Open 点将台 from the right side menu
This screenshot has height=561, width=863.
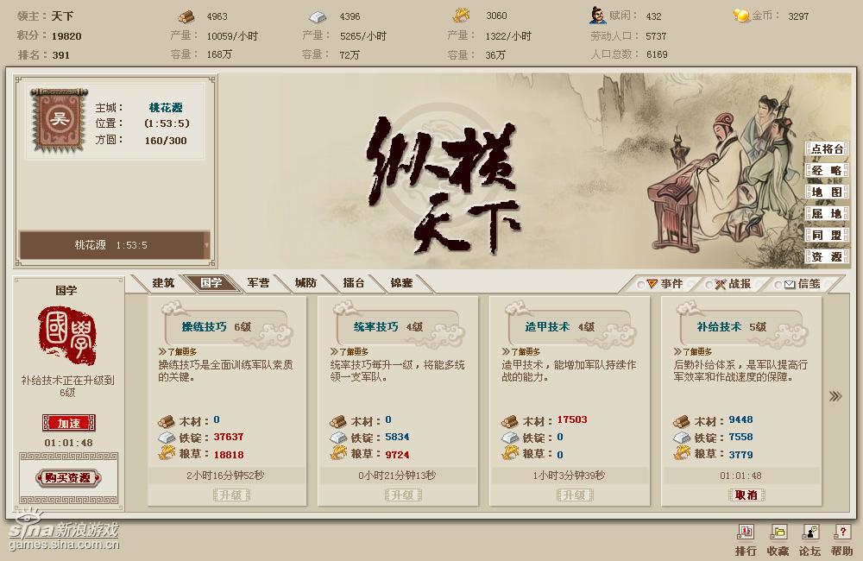(x=827, y=148)
